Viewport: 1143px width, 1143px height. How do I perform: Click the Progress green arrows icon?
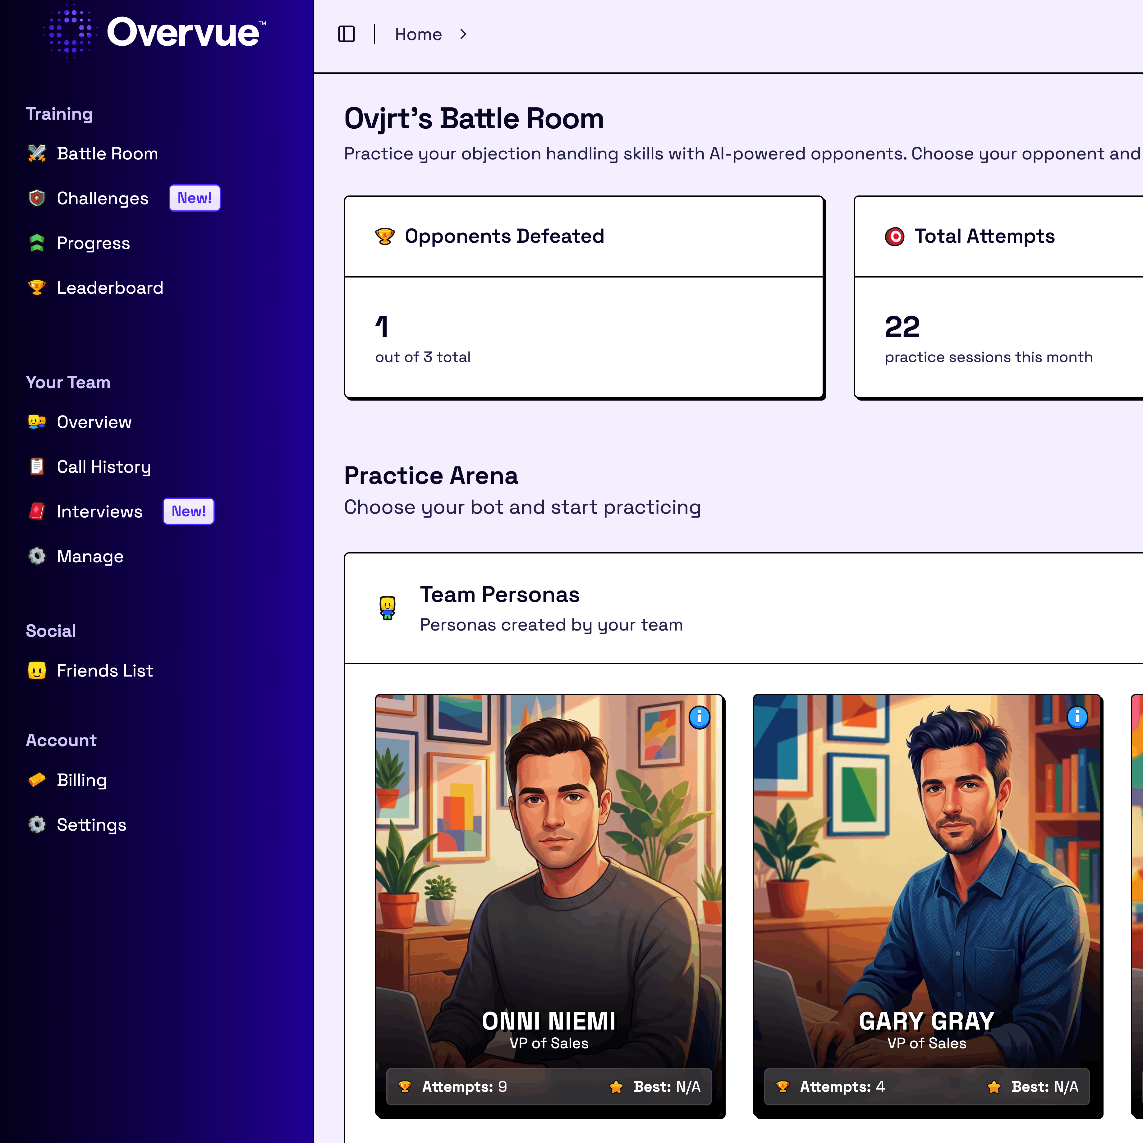[37, 243]
